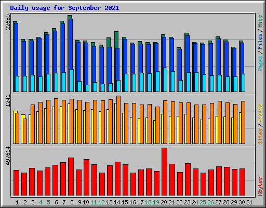This screenshot has height=208, width=266.
Task: Click the KBytes legend label
Action: [260, 187]
